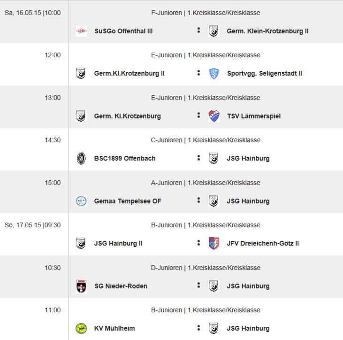
Task: Select the JFV Dreieichenh-Götz II crest
Action: [x=214, y=243]
